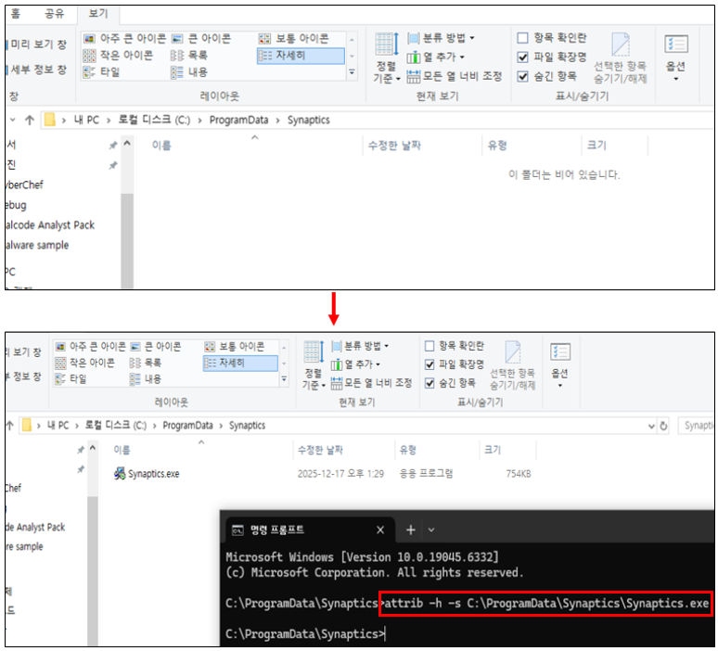Select tiles layout in top window

point(101,72)
